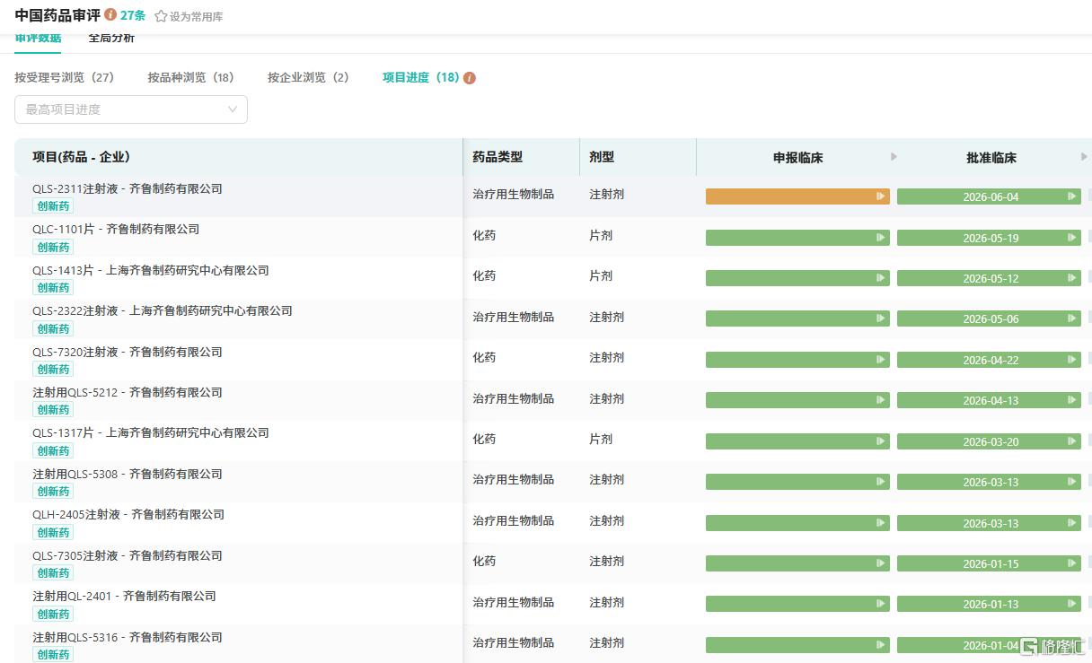The height and width of the screenshot is (663, 1092).
Task: Click arrow icon on 注射用QLS-5316 申报临床 bar
Action: 881,645
